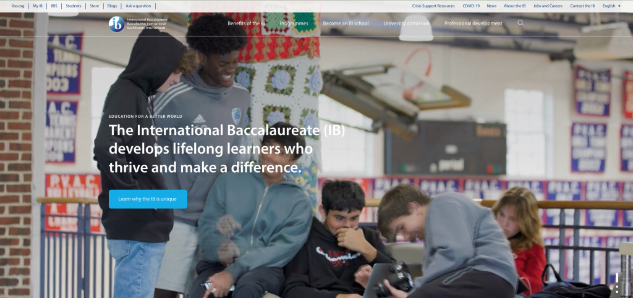This screenshot has height=298, width=633.
Task: Open the University admission menu
Action: [407, 23]
